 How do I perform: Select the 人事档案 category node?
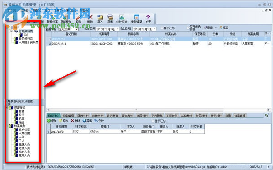pos(24,133)
